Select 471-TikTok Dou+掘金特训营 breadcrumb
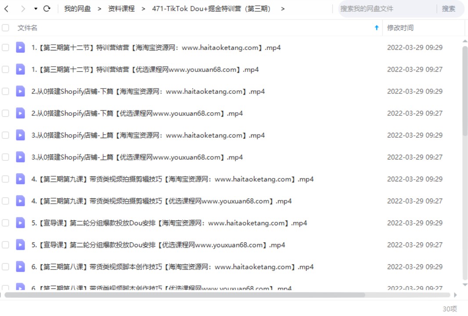 tap(211, 9)
